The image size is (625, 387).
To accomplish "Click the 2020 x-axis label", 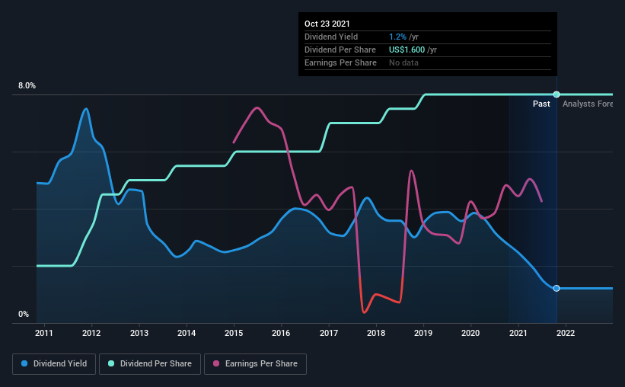I will click(470, 333).
